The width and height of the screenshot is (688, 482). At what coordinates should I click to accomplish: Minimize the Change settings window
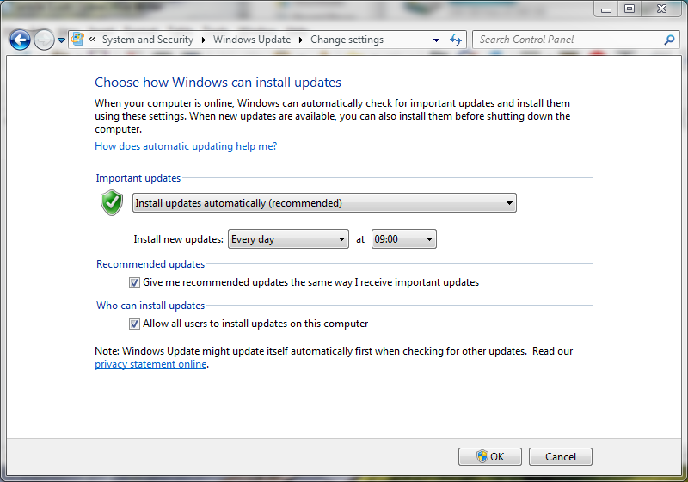point(606,9)
